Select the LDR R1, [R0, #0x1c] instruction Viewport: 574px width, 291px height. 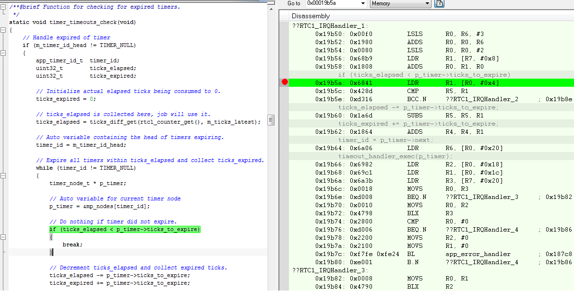tap(431, 173)
